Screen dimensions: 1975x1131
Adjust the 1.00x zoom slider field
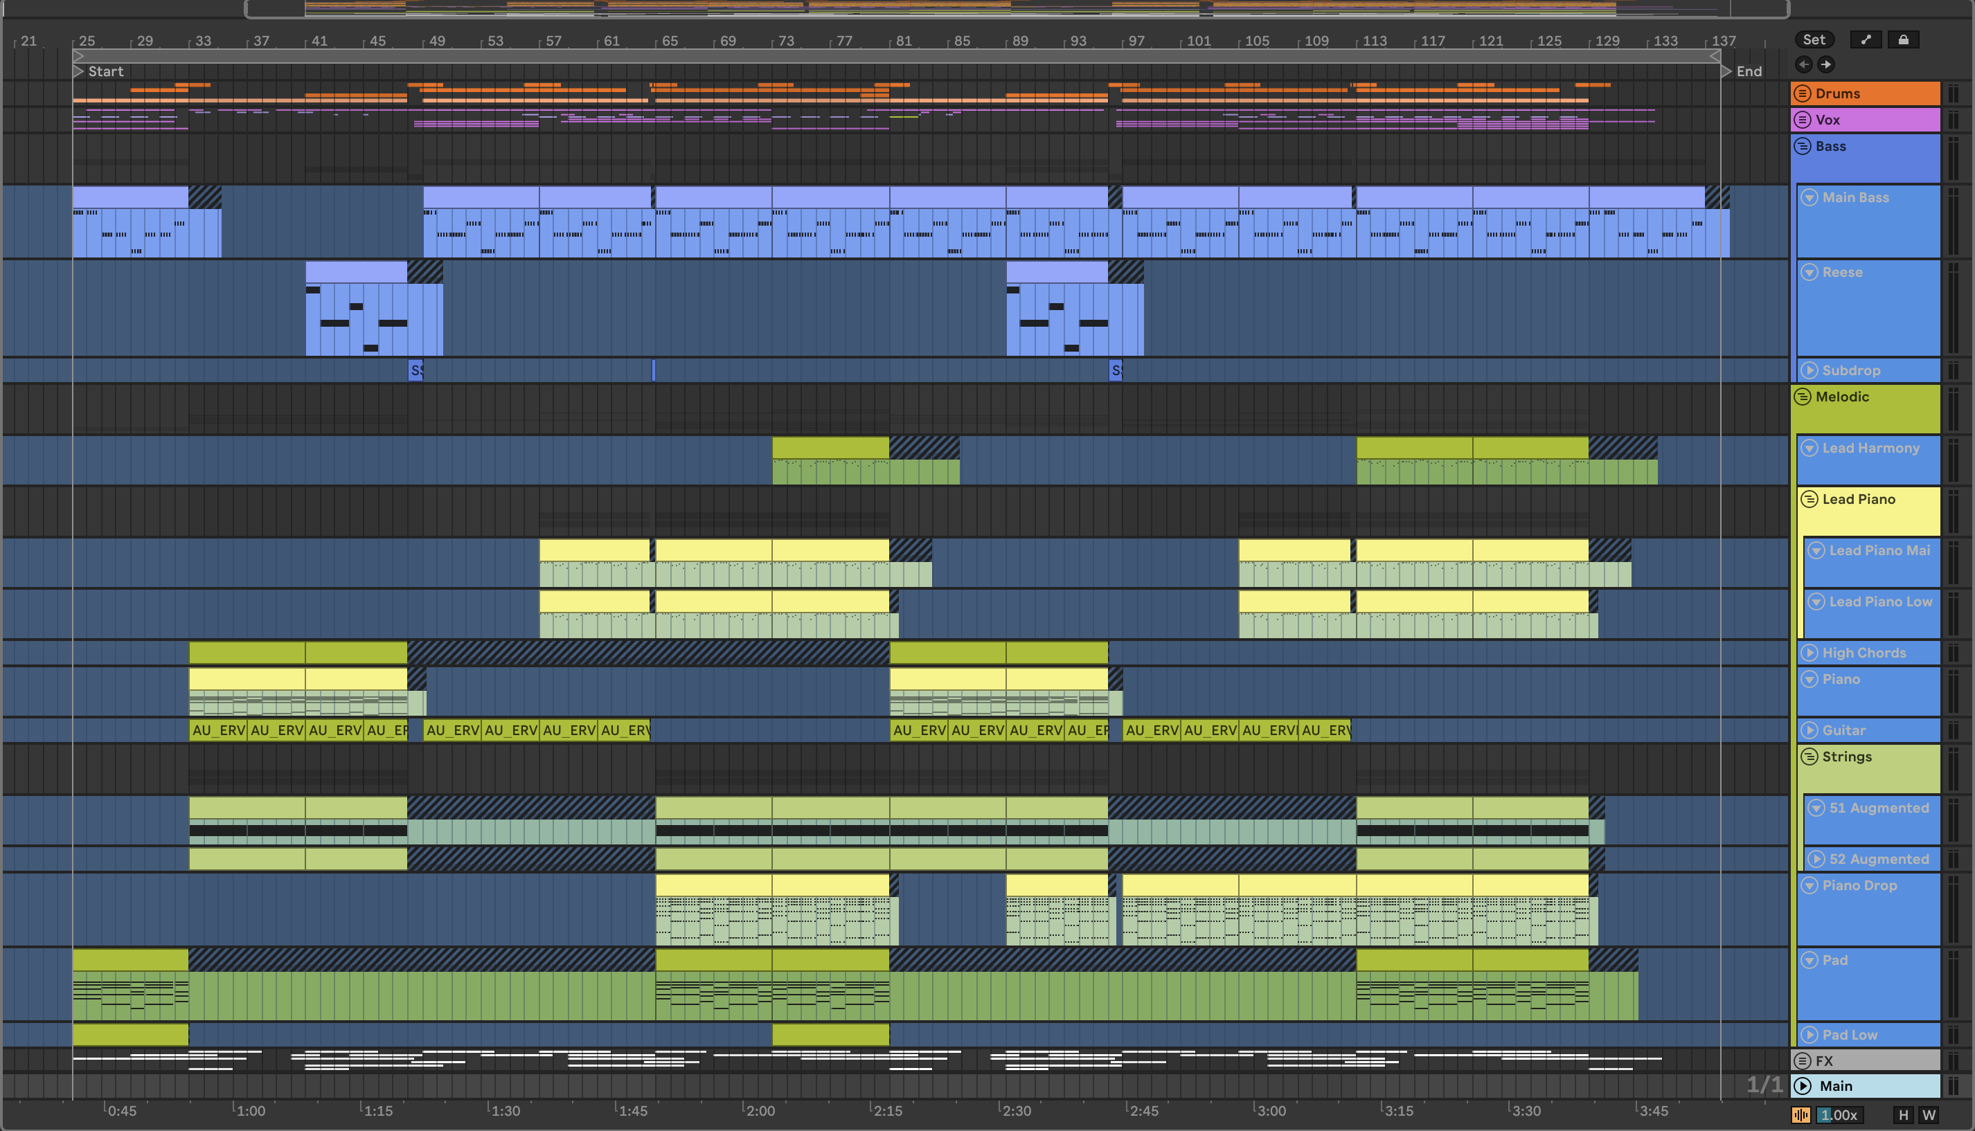(x=1839, y=1114)
